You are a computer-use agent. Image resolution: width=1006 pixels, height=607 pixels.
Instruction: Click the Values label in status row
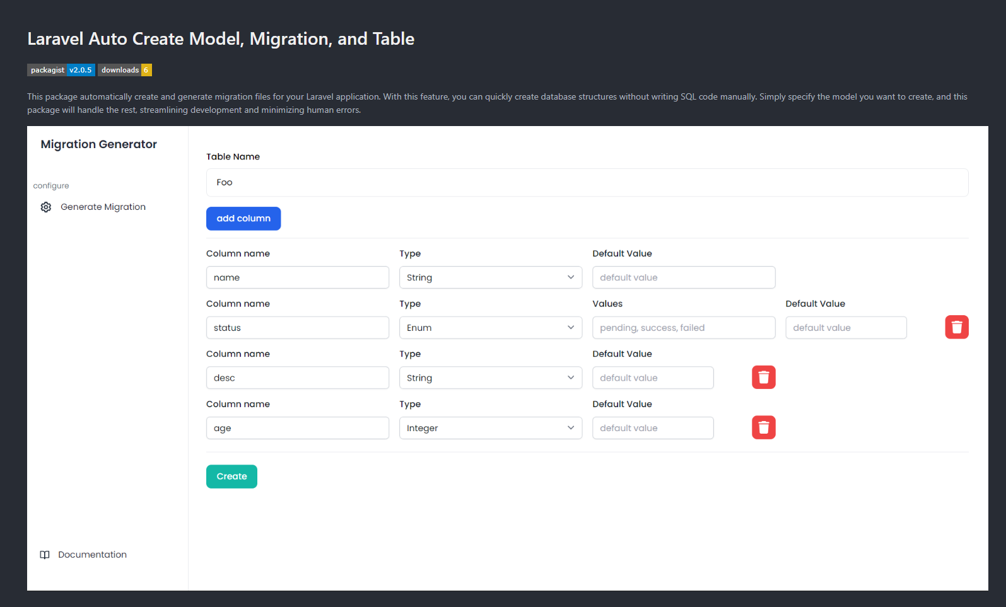point(607,304)
